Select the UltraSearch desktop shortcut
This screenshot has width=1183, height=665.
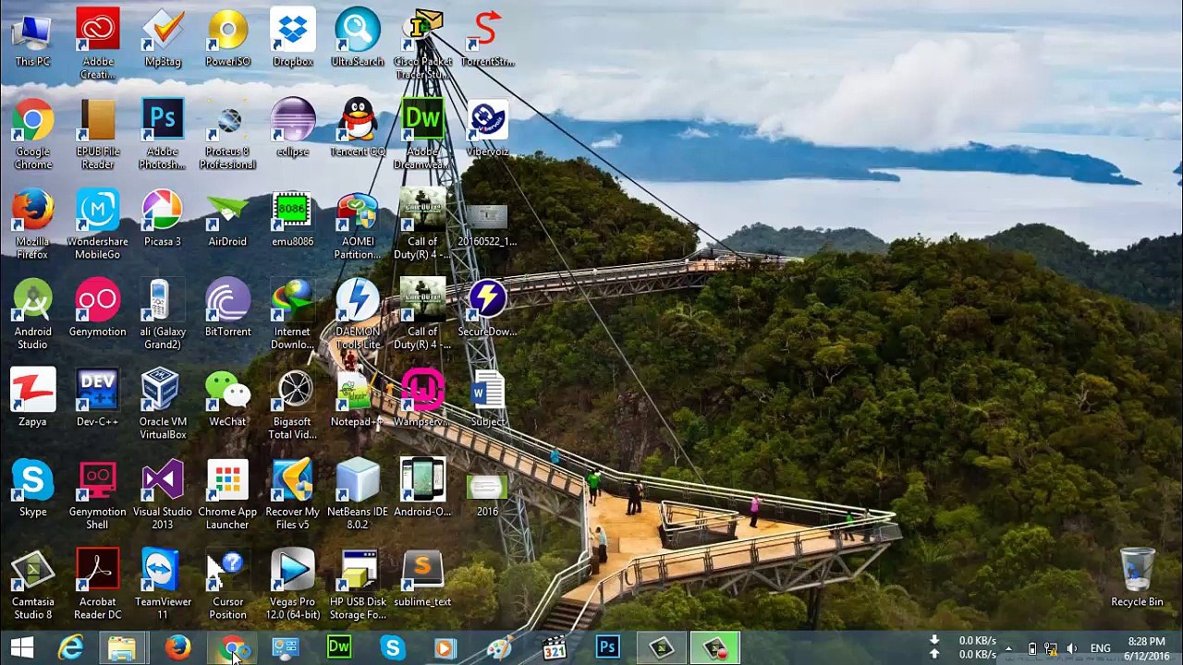pyautogui.click(x=358, y=37)
